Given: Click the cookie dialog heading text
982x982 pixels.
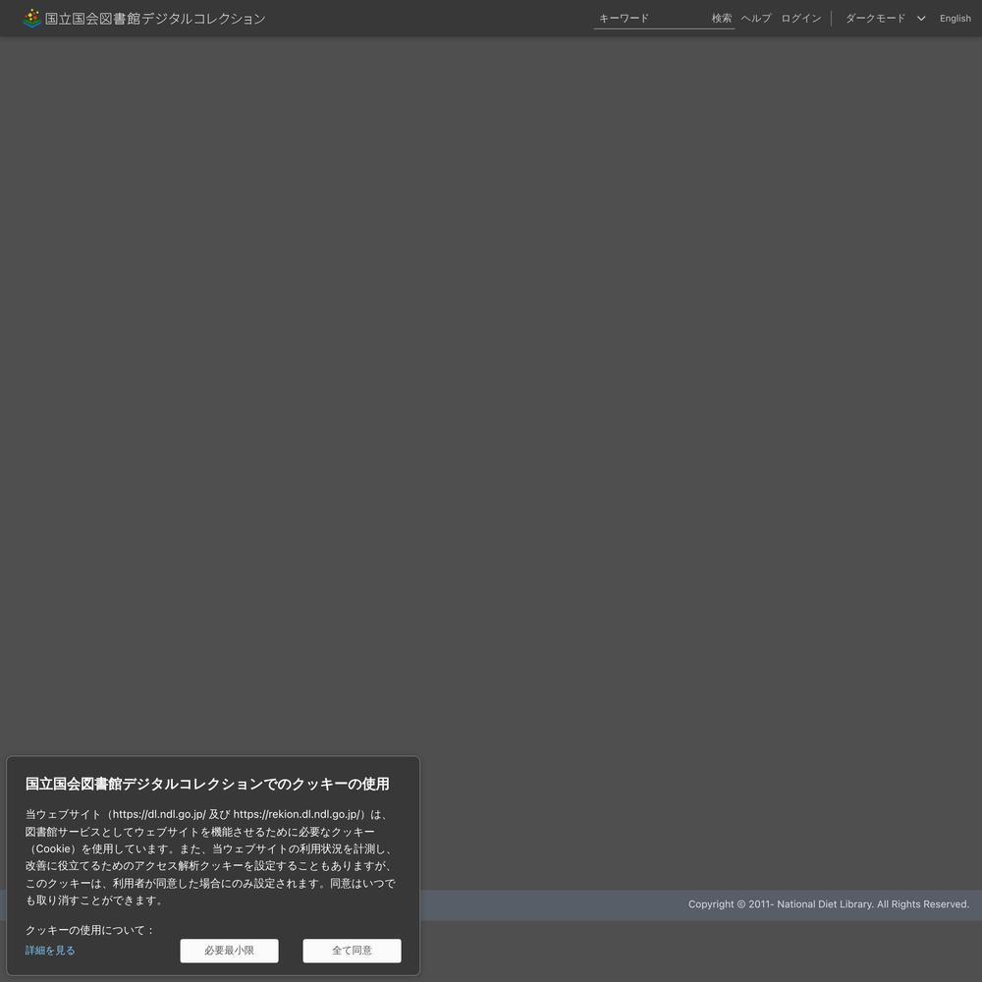Looking at the screenshot, I should point(207,784).
